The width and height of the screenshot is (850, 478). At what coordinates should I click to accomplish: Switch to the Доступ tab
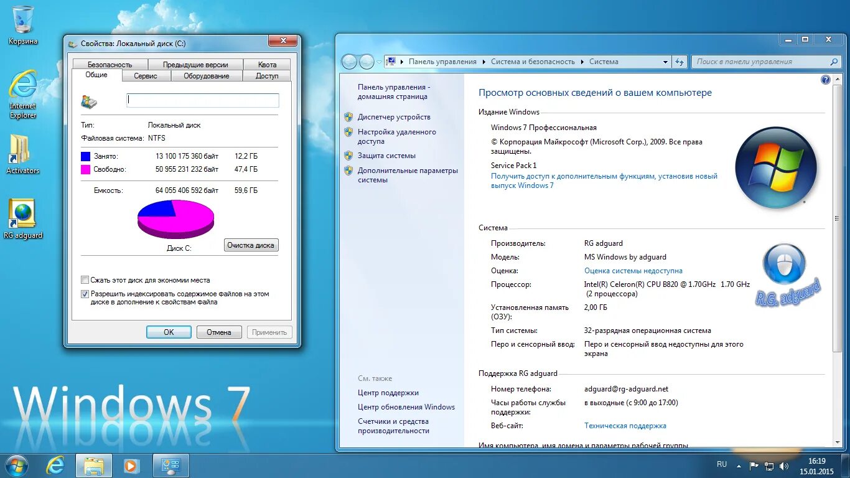click(268, 76)
